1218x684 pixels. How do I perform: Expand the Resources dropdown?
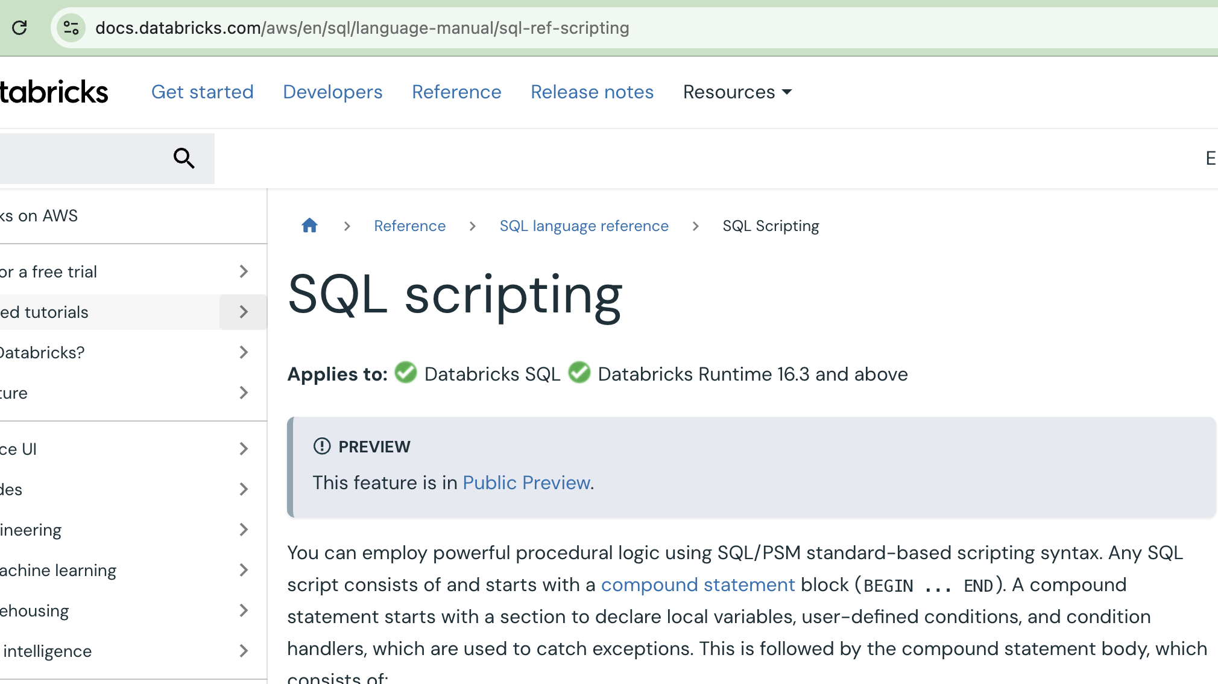pos(737,92)
